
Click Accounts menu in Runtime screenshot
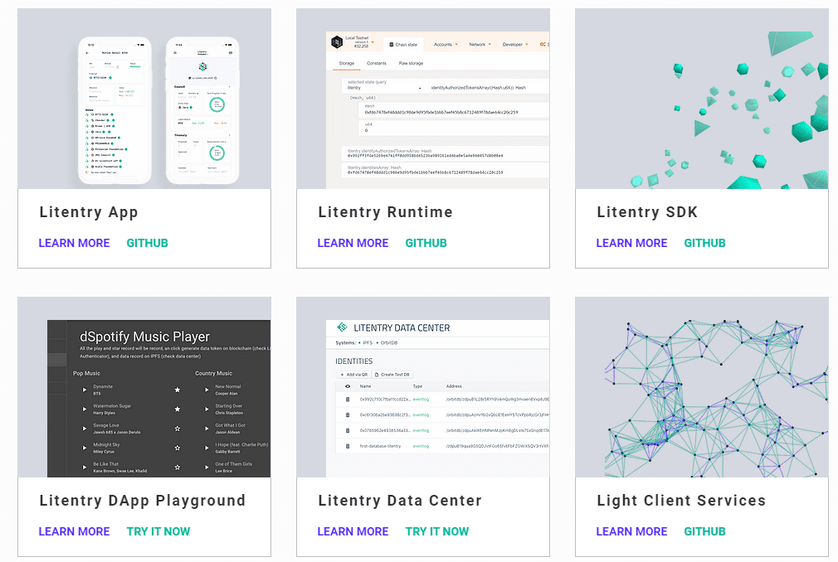tap(446, 44)
